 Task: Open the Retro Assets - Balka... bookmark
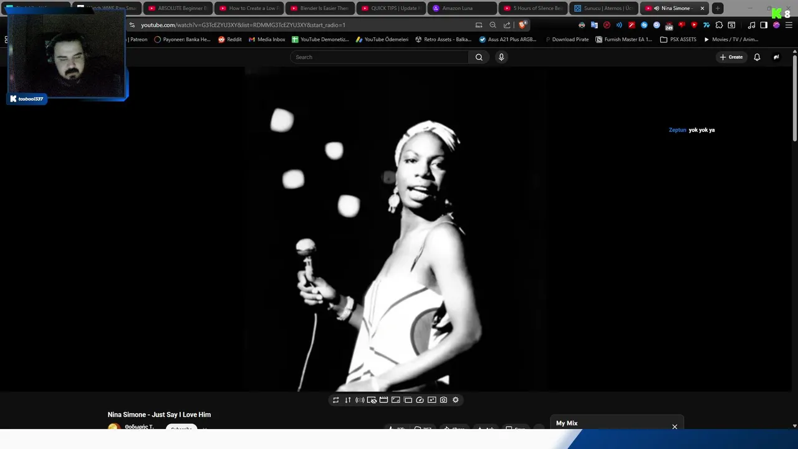[x=443, y=39]
